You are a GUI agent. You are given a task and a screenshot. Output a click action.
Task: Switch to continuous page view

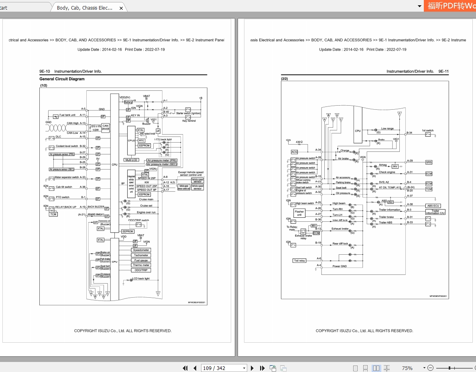click(x=366, y=368)
